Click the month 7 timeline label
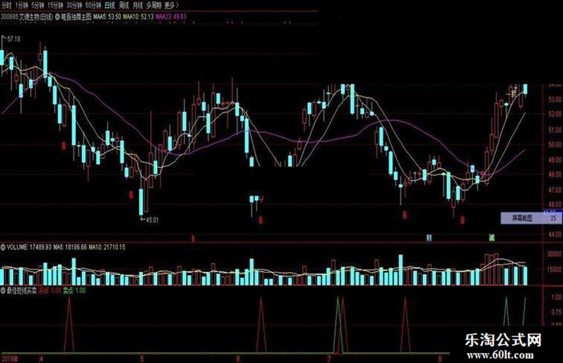563x363 pixels. click(x=329, y=359)
